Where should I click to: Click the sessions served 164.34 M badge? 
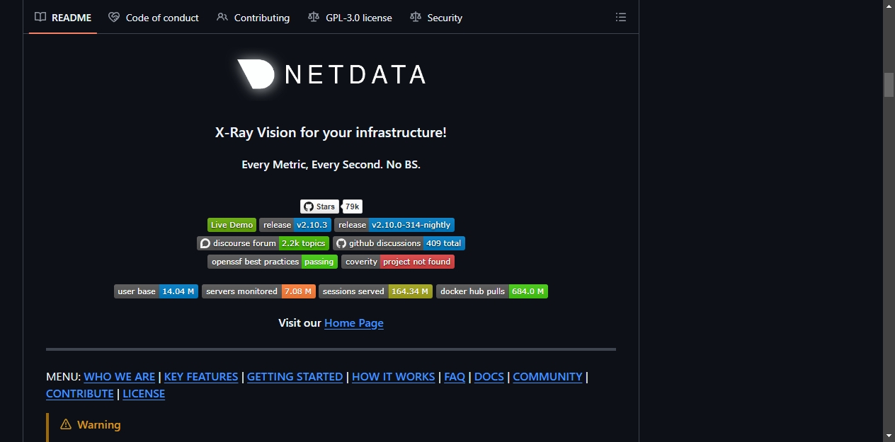(375, 291)
